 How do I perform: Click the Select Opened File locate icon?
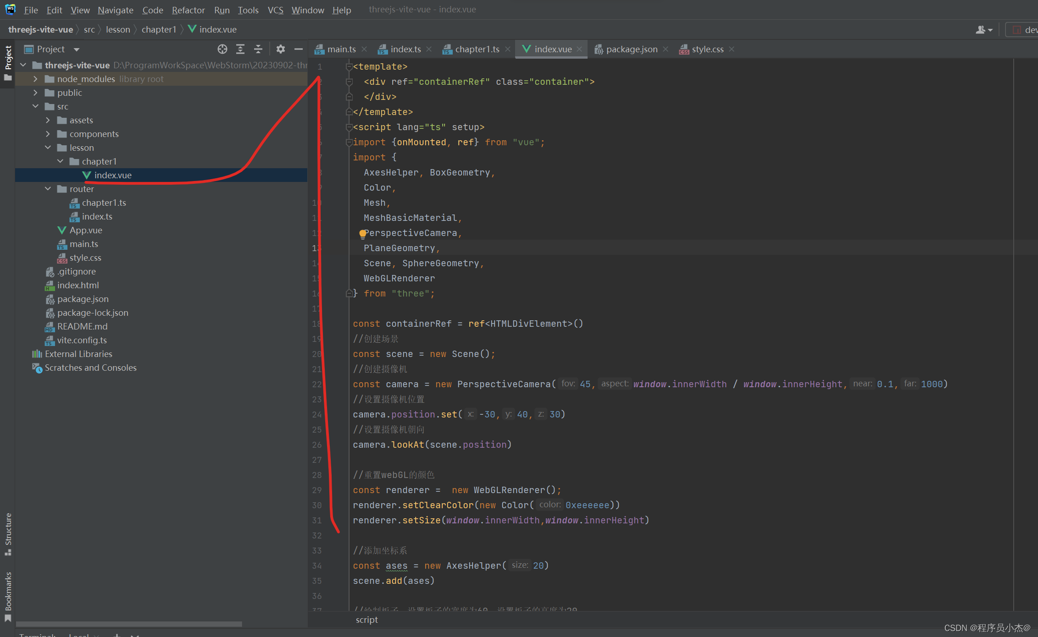pos(222,49)
